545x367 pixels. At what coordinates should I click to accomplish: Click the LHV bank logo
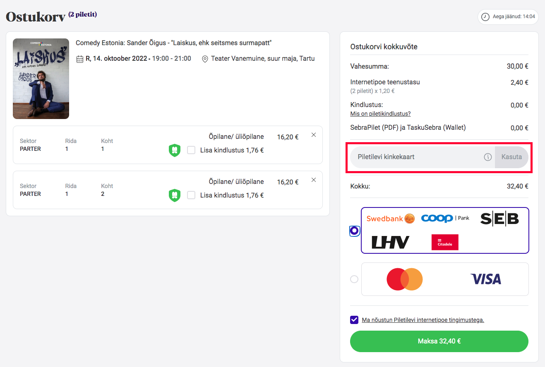390,242
